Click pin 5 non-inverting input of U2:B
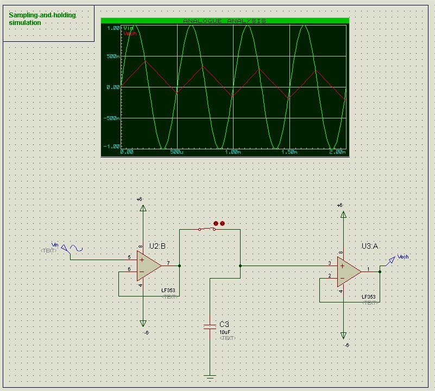This screenshot has height=391, width=435. pos(129,257)
